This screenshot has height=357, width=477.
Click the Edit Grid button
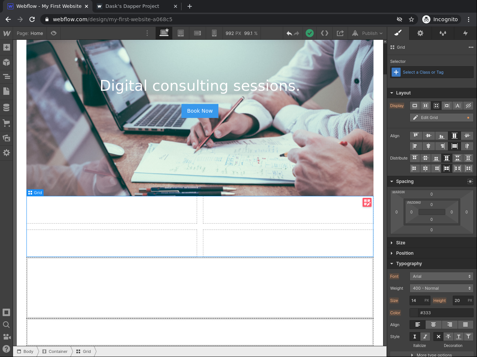(442, 118)
